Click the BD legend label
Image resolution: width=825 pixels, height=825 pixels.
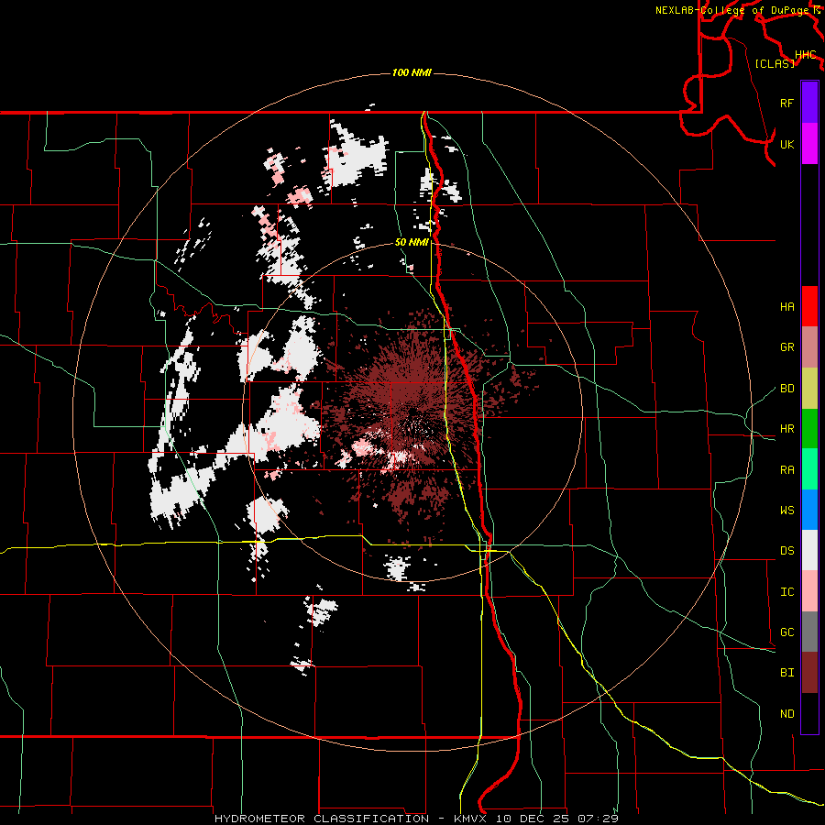click(786, 389)
